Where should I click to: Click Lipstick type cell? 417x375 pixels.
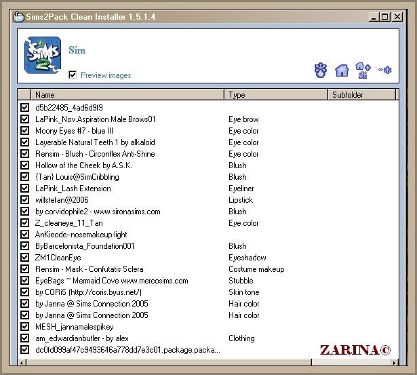tap(241, 200)
